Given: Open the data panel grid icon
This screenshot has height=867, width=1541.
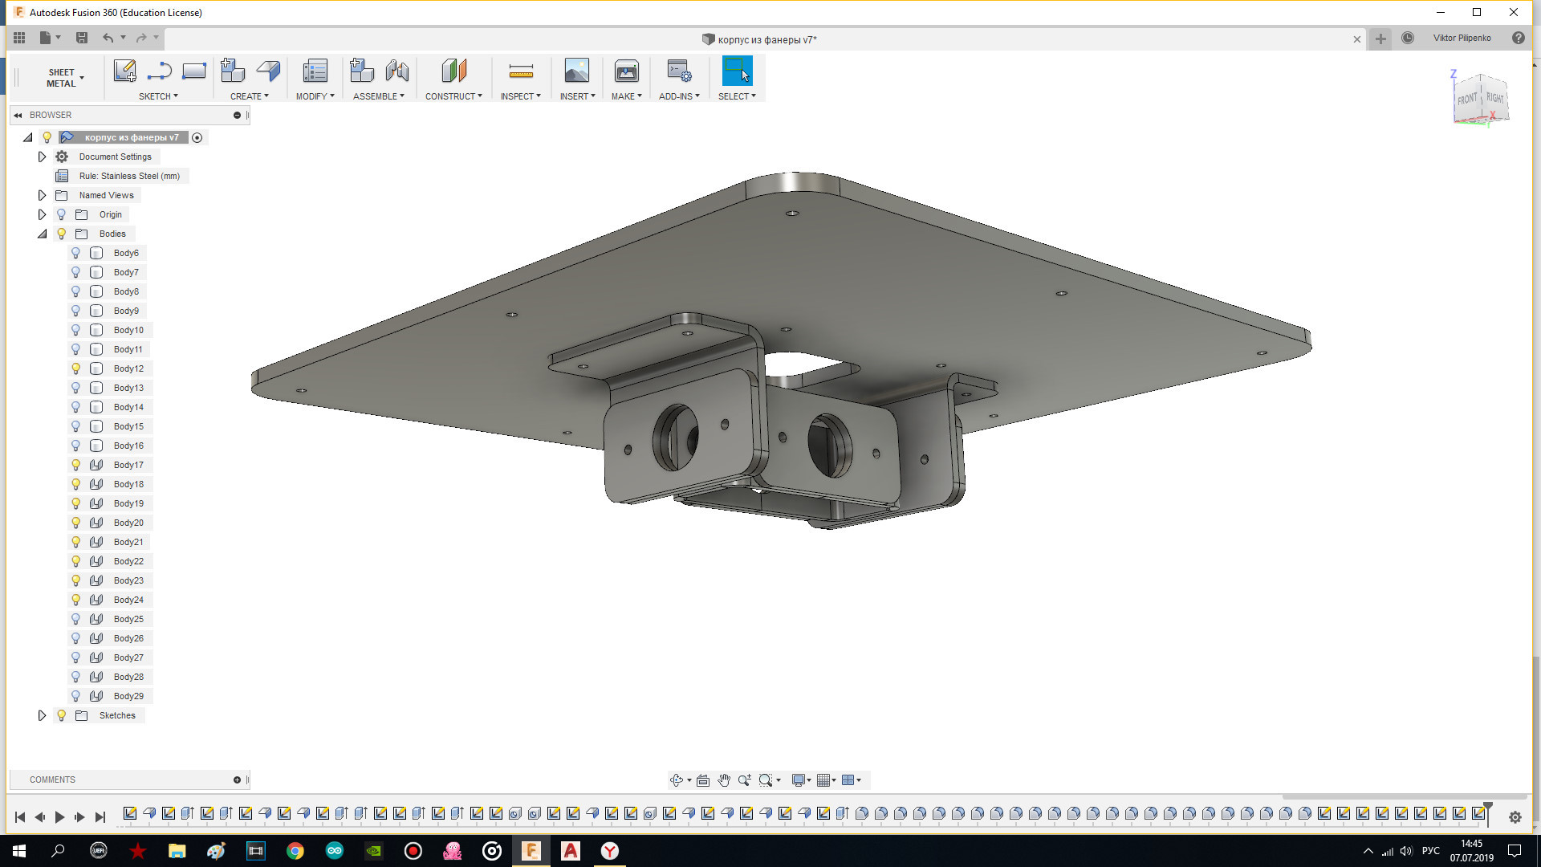Looking at the screenshot, I should coord(19,38).
